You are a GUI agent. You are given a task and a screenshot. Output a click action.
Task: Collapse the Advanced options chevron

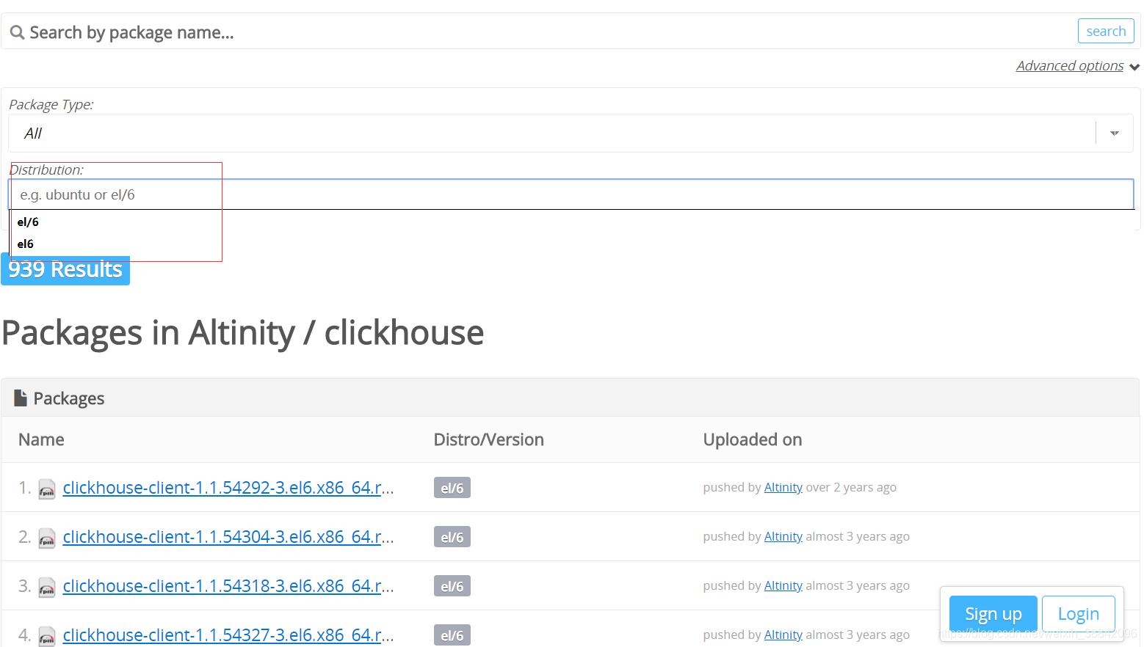coord(1134,67)
